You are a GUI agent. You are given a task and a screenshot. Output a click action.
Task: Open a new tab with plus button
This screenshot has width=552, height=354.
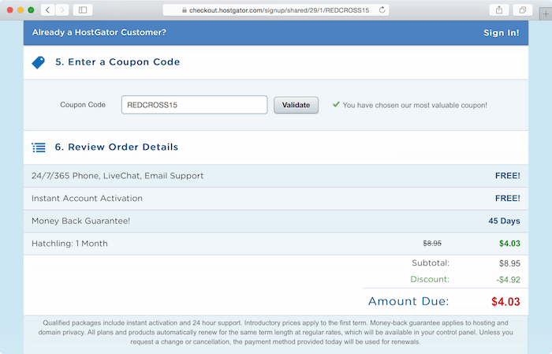[x=546, y=14]
